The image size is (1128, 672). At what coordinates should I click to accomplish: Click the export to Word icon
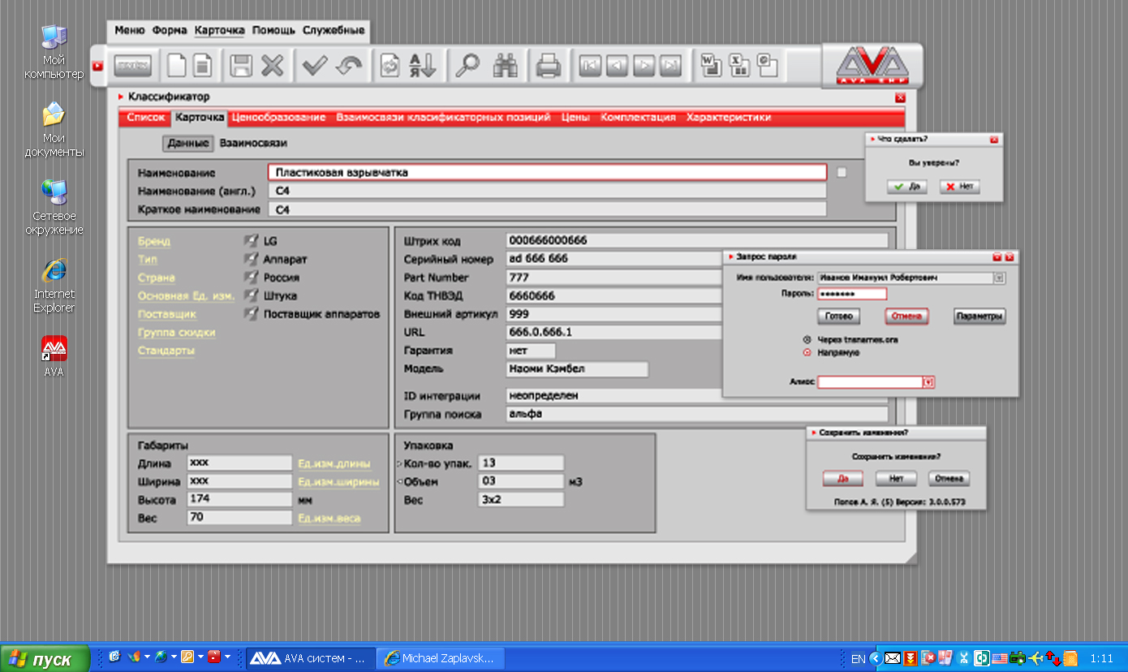tap(710, 65)
